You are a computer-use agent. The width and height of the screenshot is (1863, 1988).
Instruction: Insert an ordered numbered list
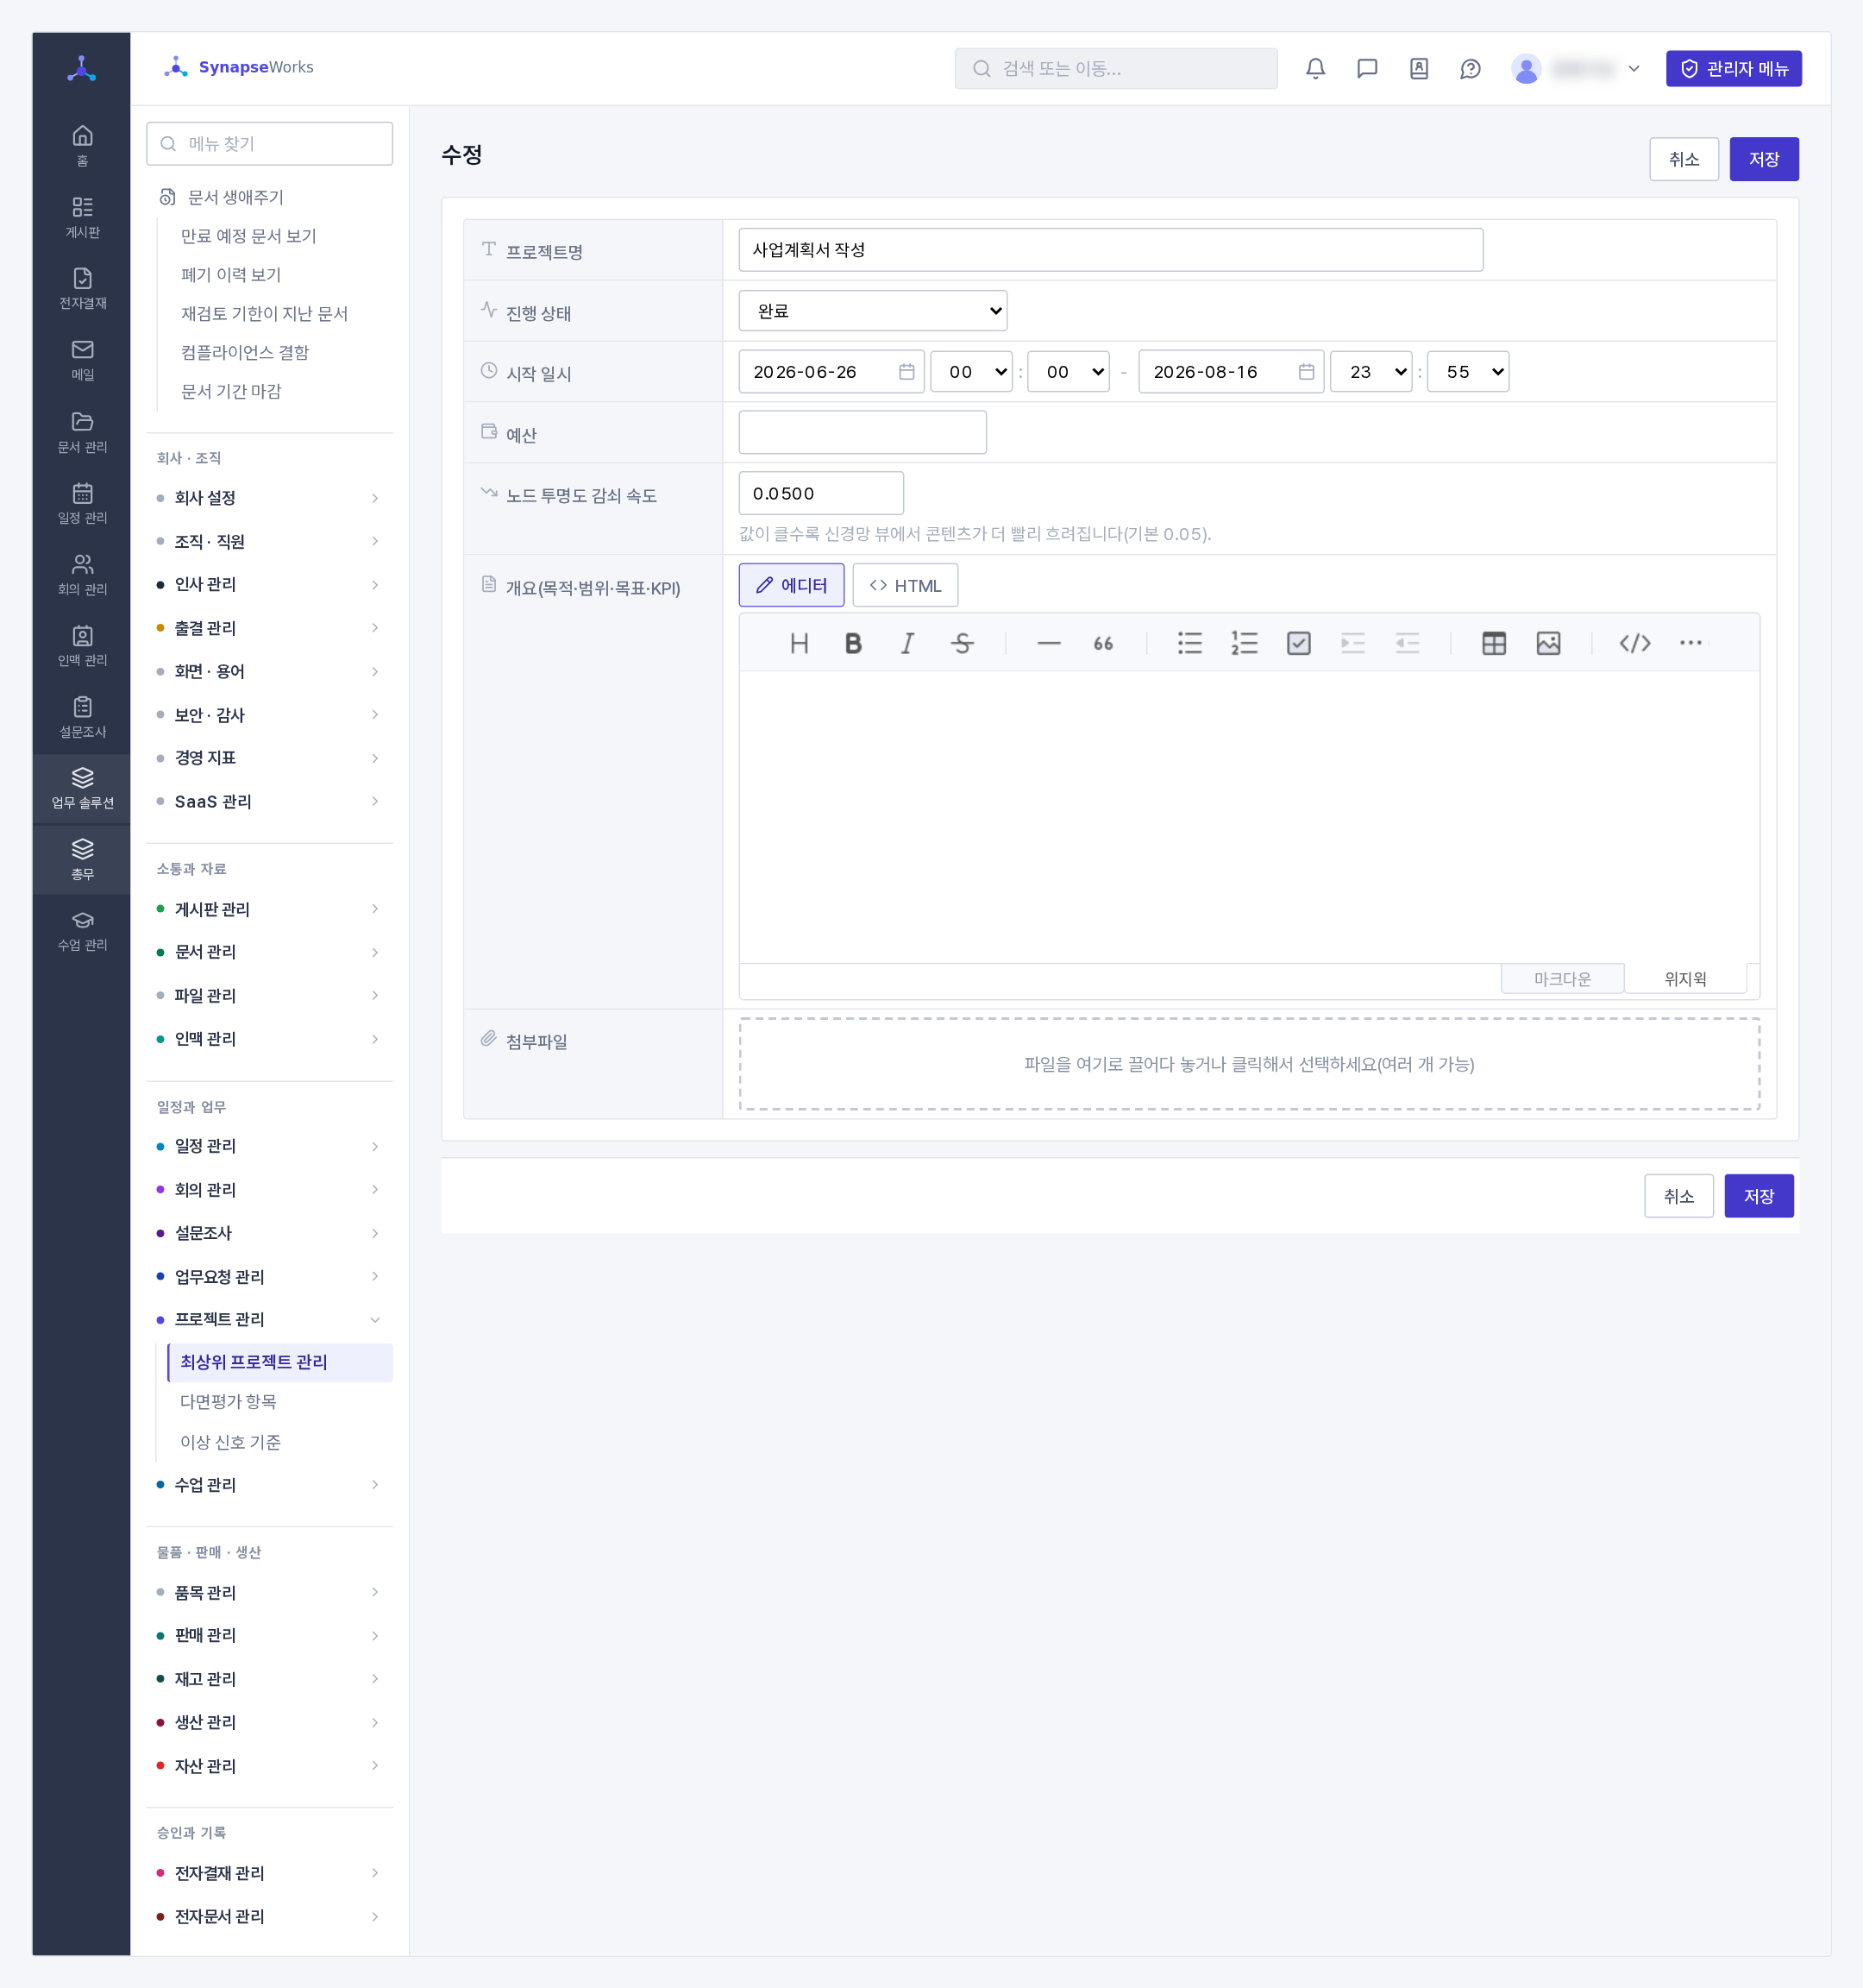[x=1244, y=643]
